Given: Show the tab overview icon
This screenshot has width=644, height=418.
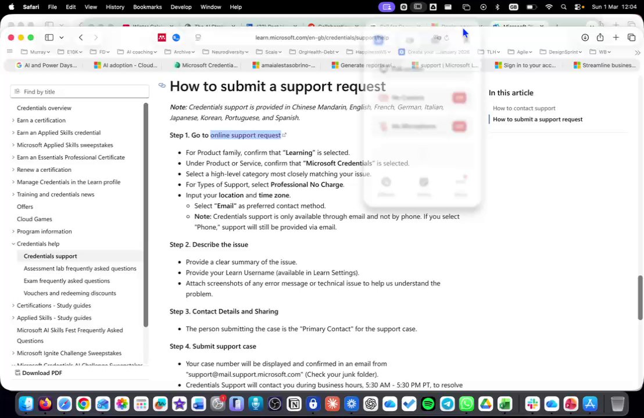Looking at the screenshot, I should [x=632, y=37].
